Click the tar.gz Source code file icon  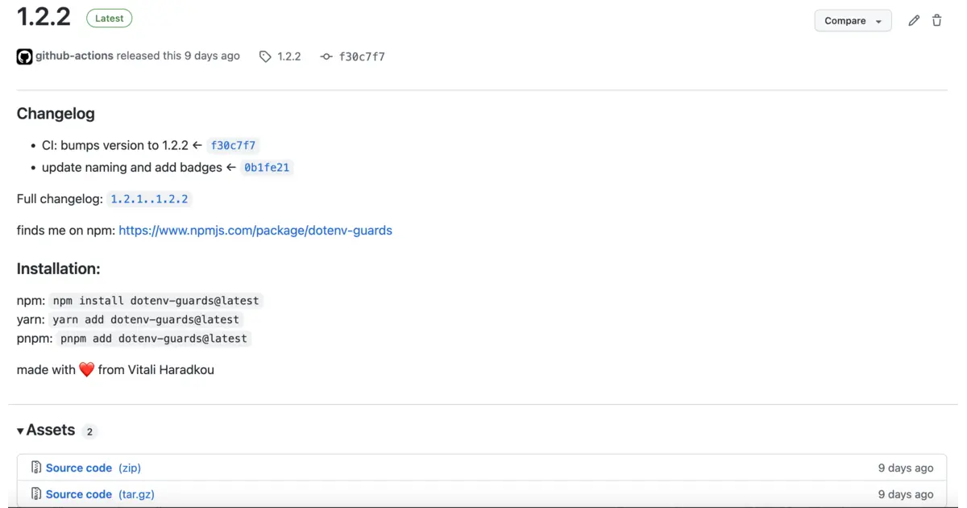coord(36,494)
